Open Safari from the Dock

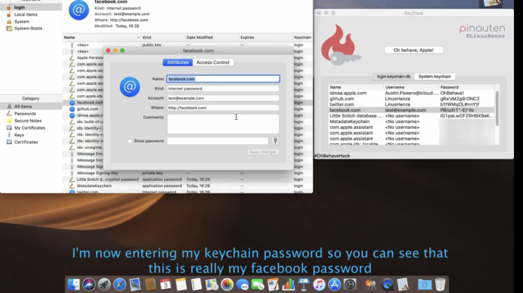tap(119, 285)
